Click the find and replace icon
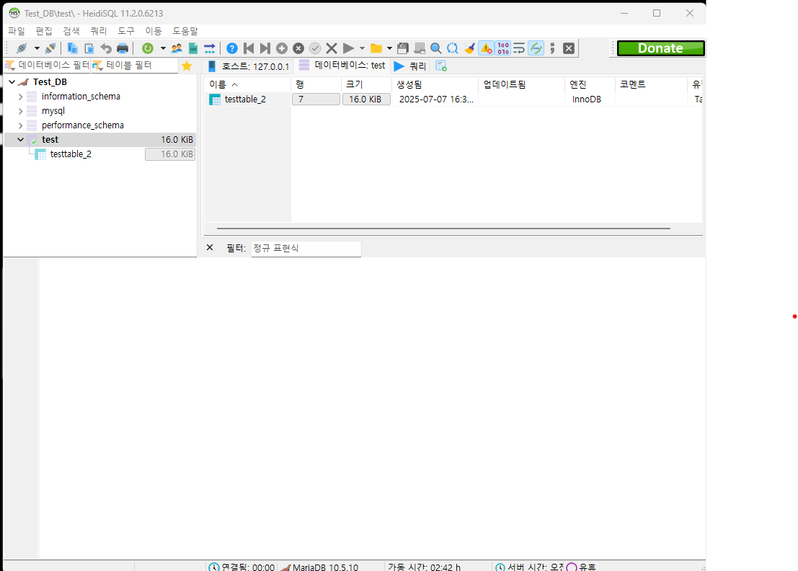 click(453, 48)
